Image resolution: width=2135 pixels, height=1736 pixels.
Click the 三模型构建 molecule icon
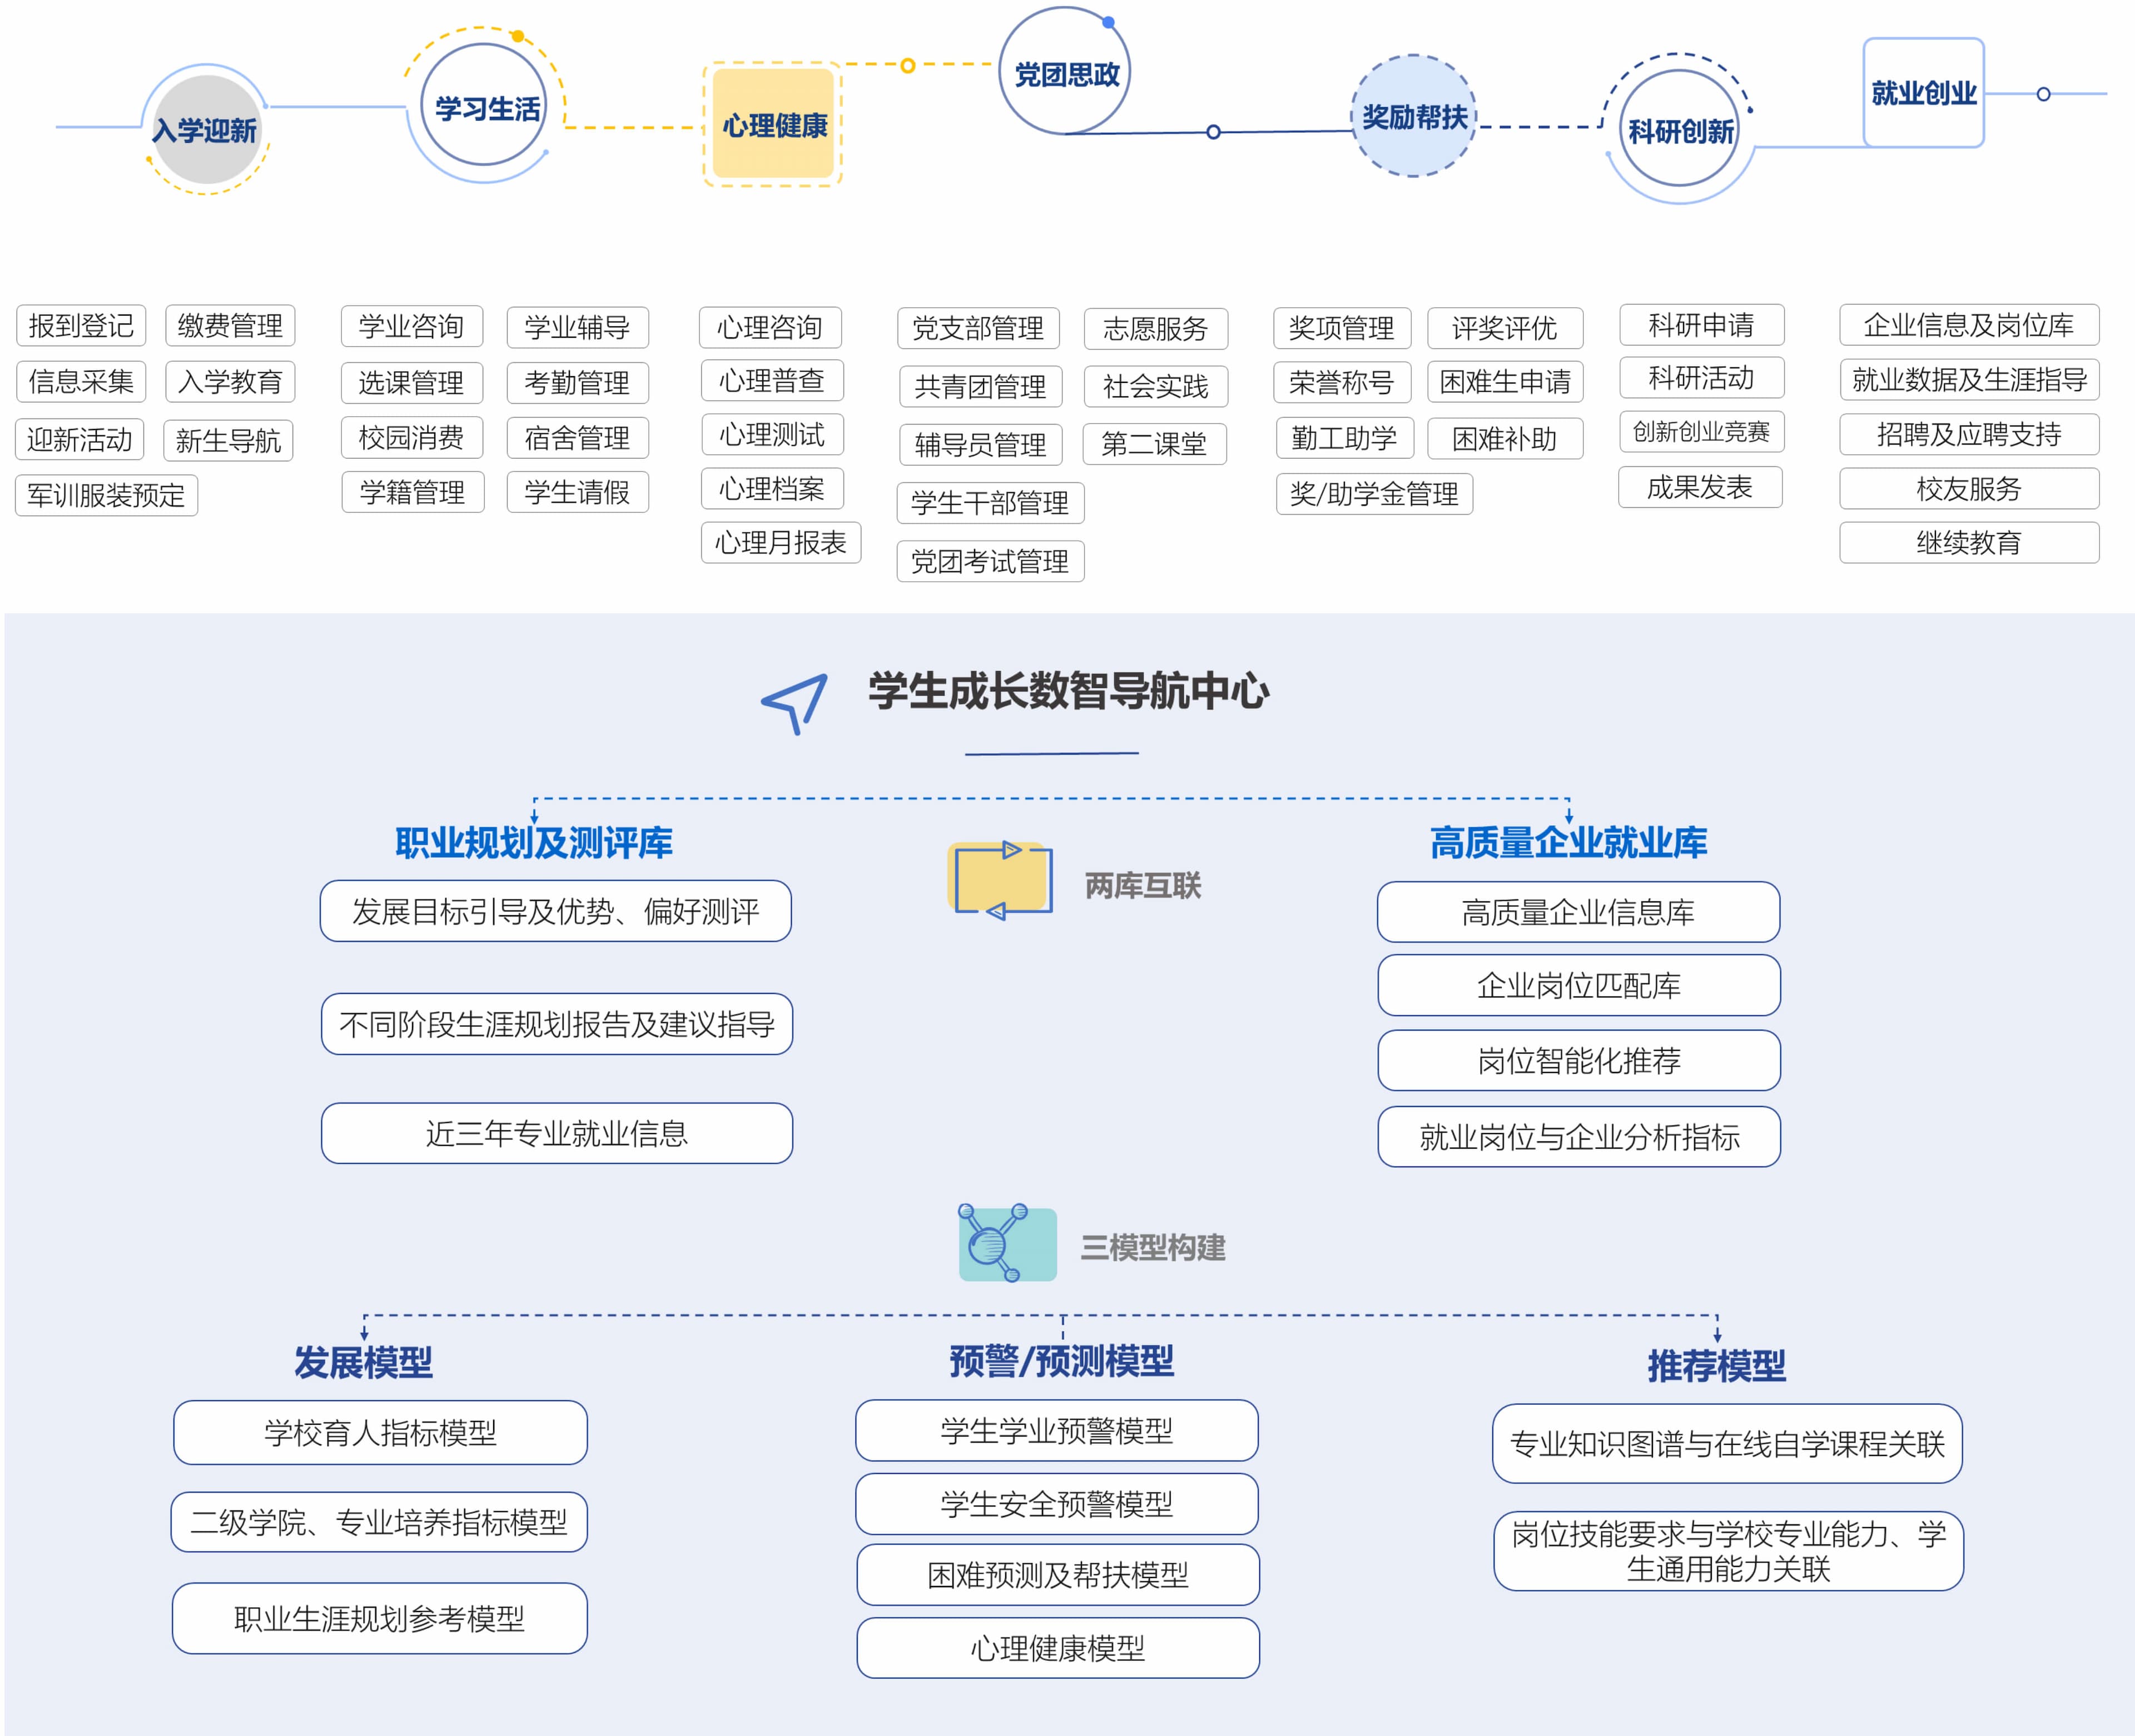[x=1006, y=1243]
